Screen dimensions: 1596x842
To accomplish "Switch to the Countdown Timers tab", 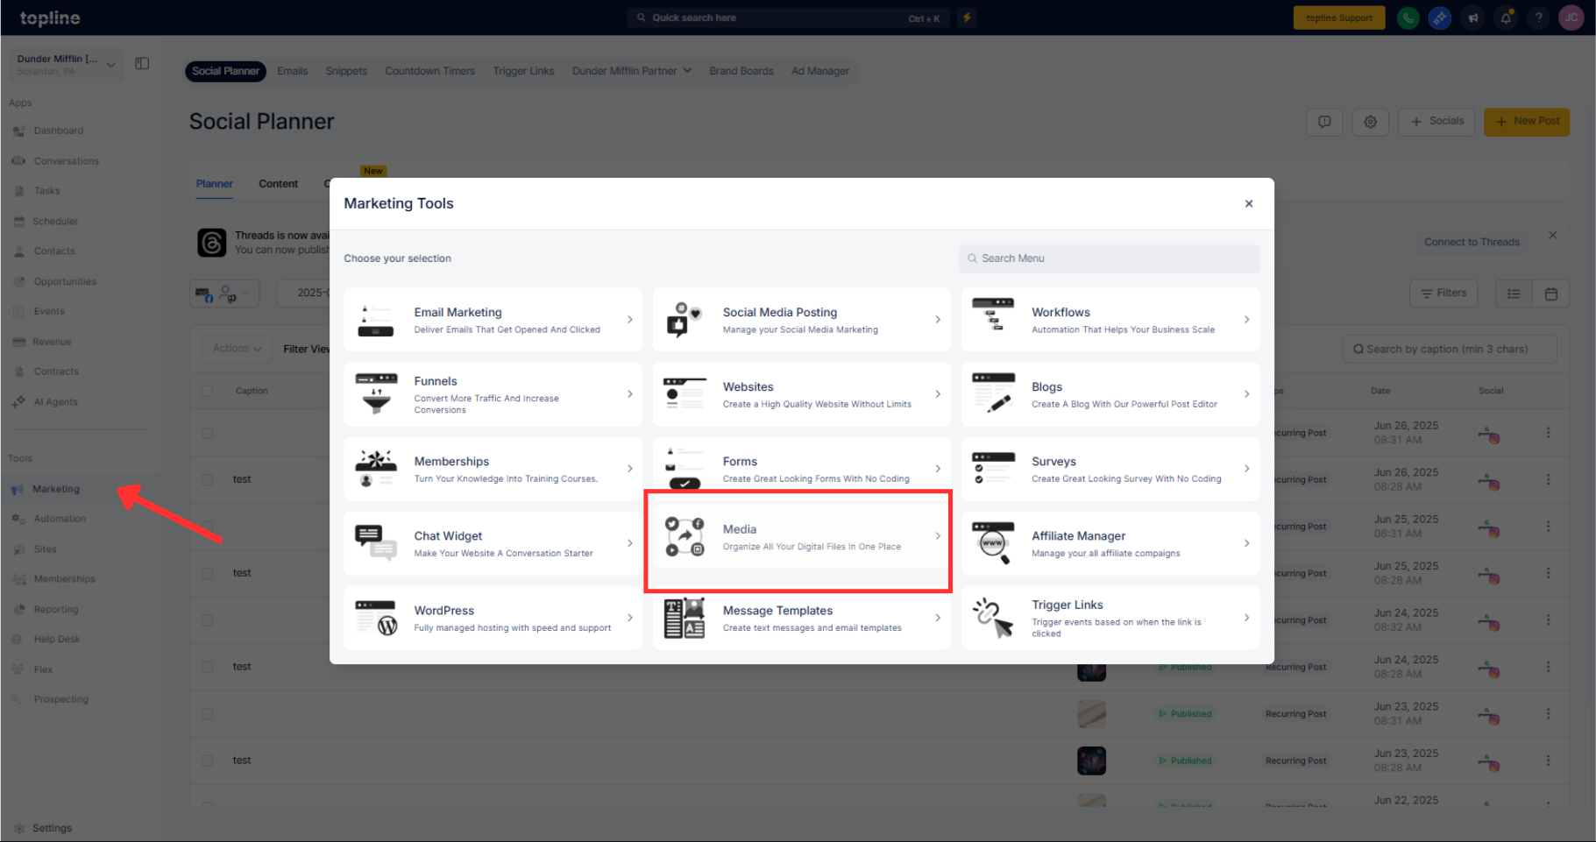I will coord(429,71).
